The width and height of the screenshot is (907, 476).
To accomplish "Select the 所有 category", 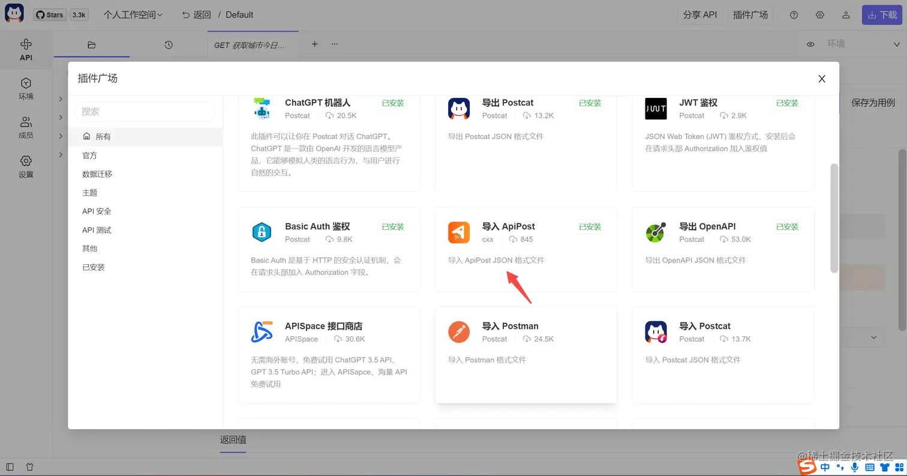I will [x=145, y=137].
